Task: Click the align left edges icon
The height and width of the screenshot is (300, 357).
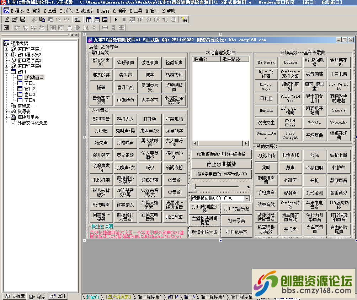Action: [x=17, y=27]
